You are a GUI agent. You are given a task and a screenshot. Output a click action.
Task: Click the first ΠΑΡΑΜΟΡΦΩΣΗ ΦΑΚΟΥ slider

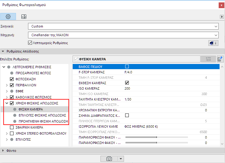[x=156, y=137]
